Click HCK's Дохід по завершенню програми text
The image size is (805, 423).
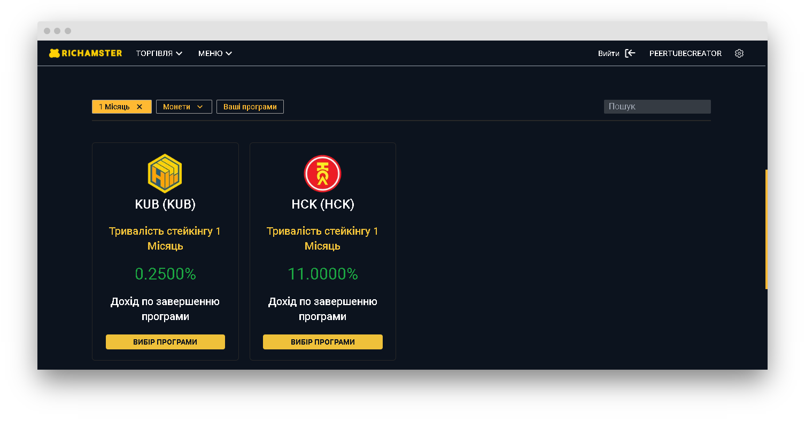(x=323, y=309)
